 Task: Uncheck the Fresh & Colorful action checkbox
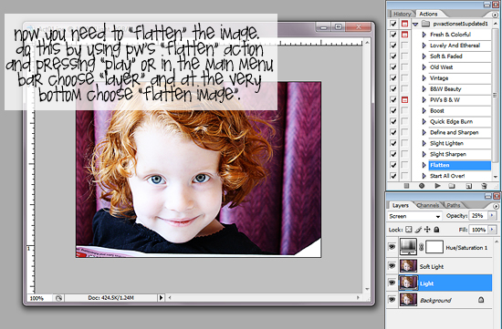393,35
